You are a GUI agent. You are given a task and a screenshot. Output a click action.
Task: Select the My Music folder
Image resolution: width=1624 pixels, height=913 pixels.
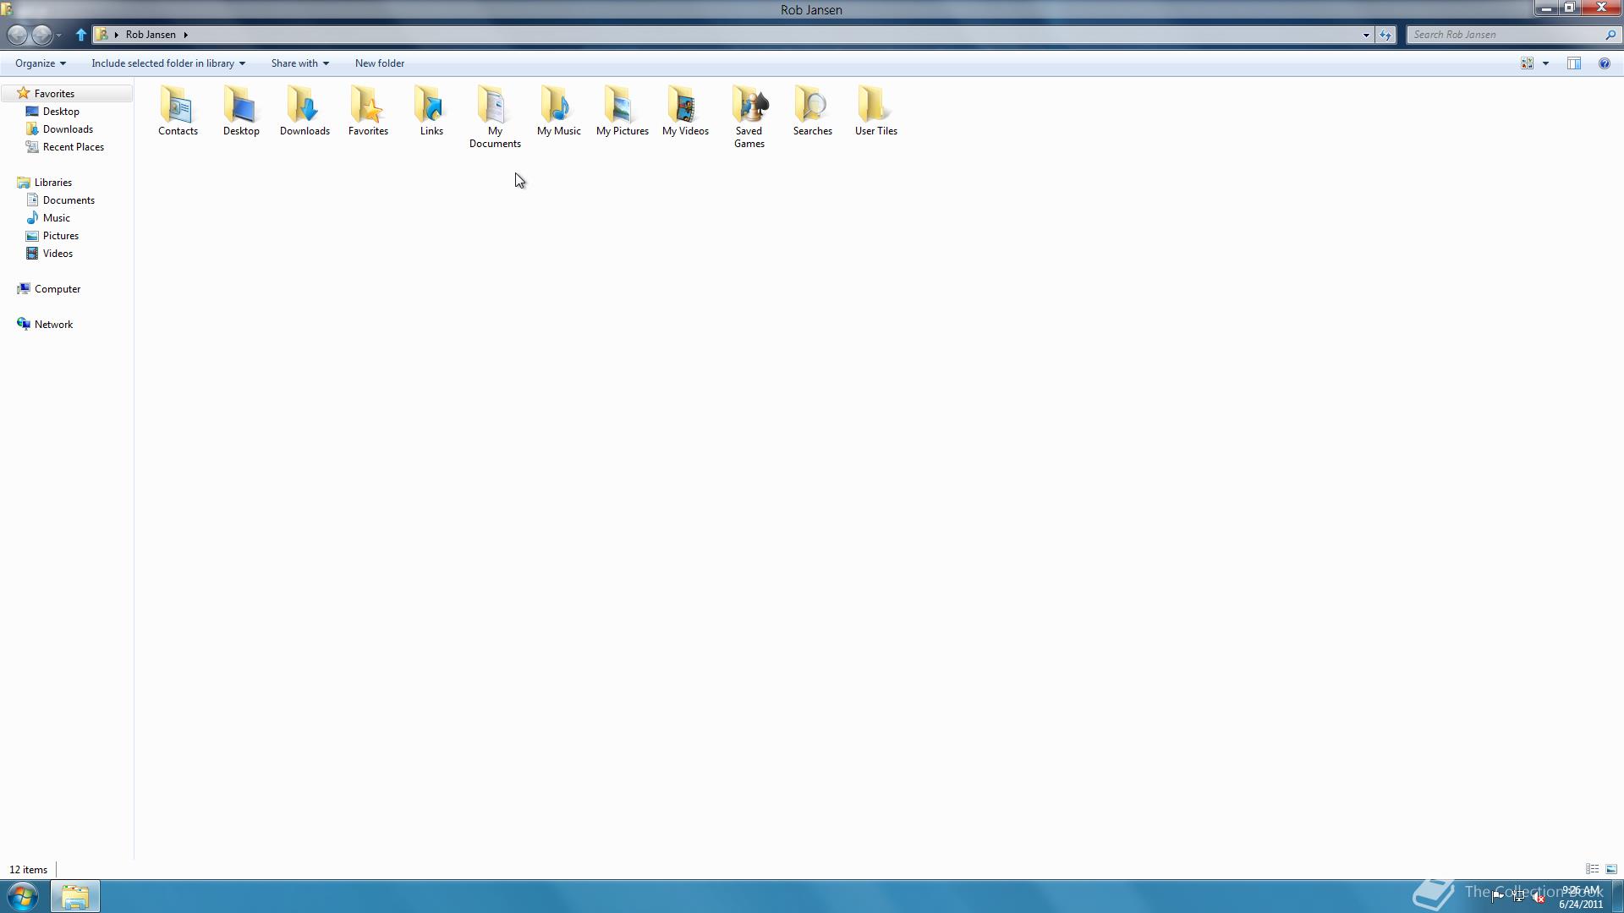pyautogui.click(x=558, y=107)
